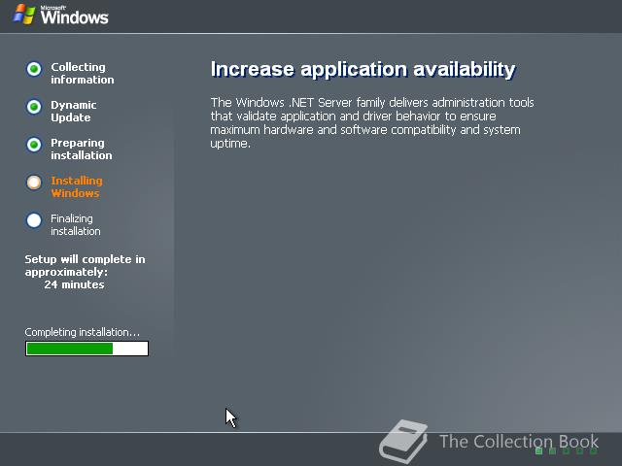Click the 'Collecting information' step label
622x466 pixels.
[82, 74]
